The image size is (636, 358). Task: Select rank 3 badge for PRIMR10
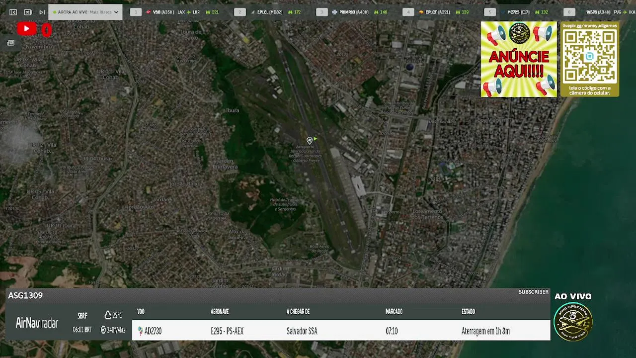(x=322, y=12)
